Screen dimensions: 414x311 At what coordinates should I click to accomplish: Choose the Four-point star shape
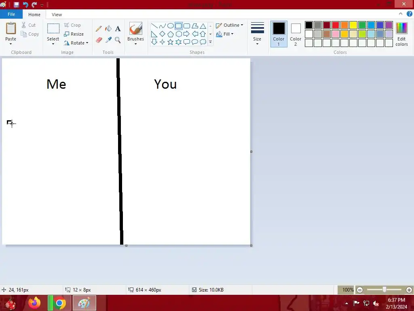163,42
